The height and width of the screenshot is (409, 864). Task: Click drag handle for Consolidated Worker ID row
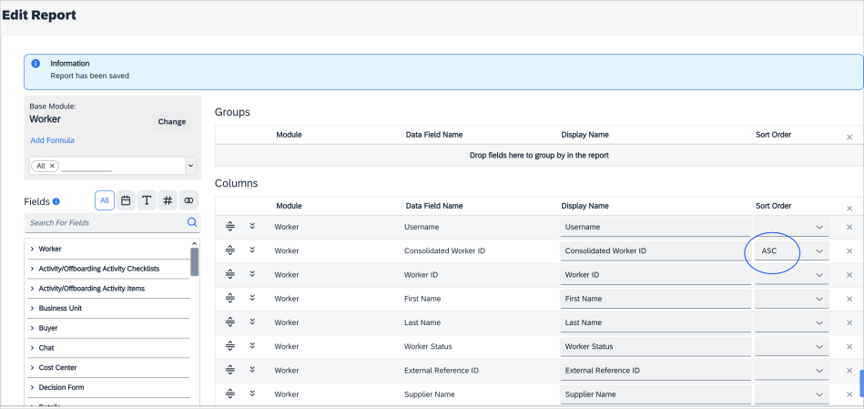pyautogui.click(x=230, y=251)
